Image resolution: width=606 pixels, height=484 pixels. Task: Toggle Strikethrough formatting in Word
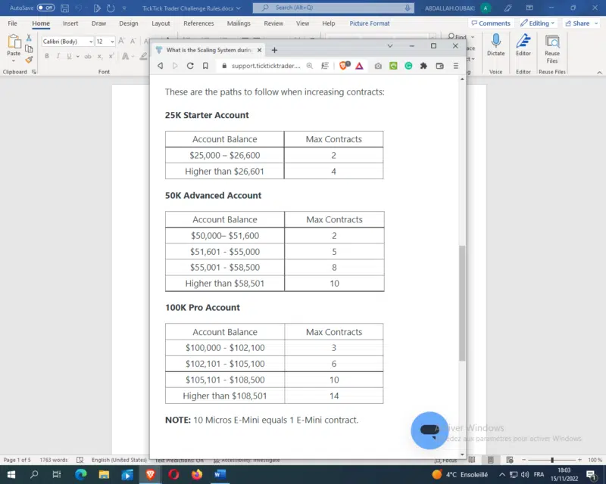[88, 57]
